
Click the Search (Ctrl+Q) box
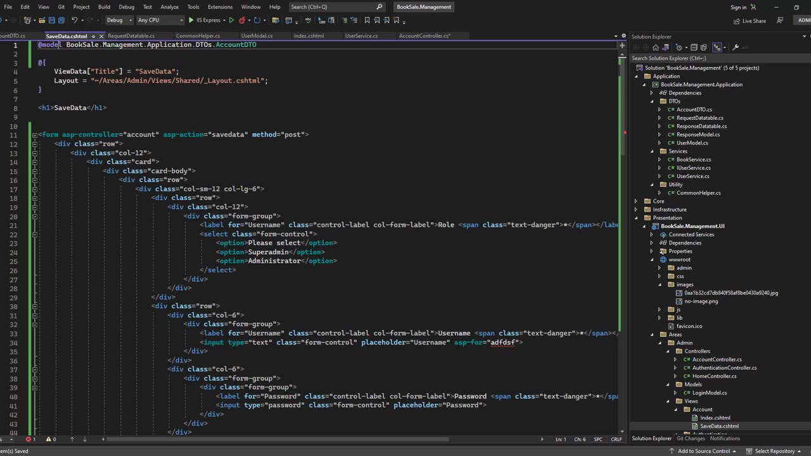coord(336,7)
